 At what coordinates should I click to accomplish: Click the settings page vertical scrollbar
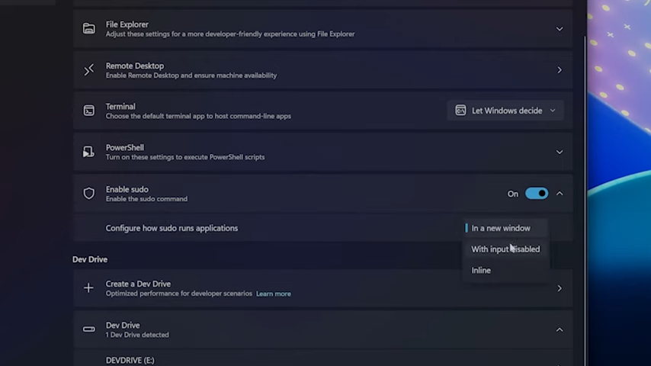tap(585, 191)
